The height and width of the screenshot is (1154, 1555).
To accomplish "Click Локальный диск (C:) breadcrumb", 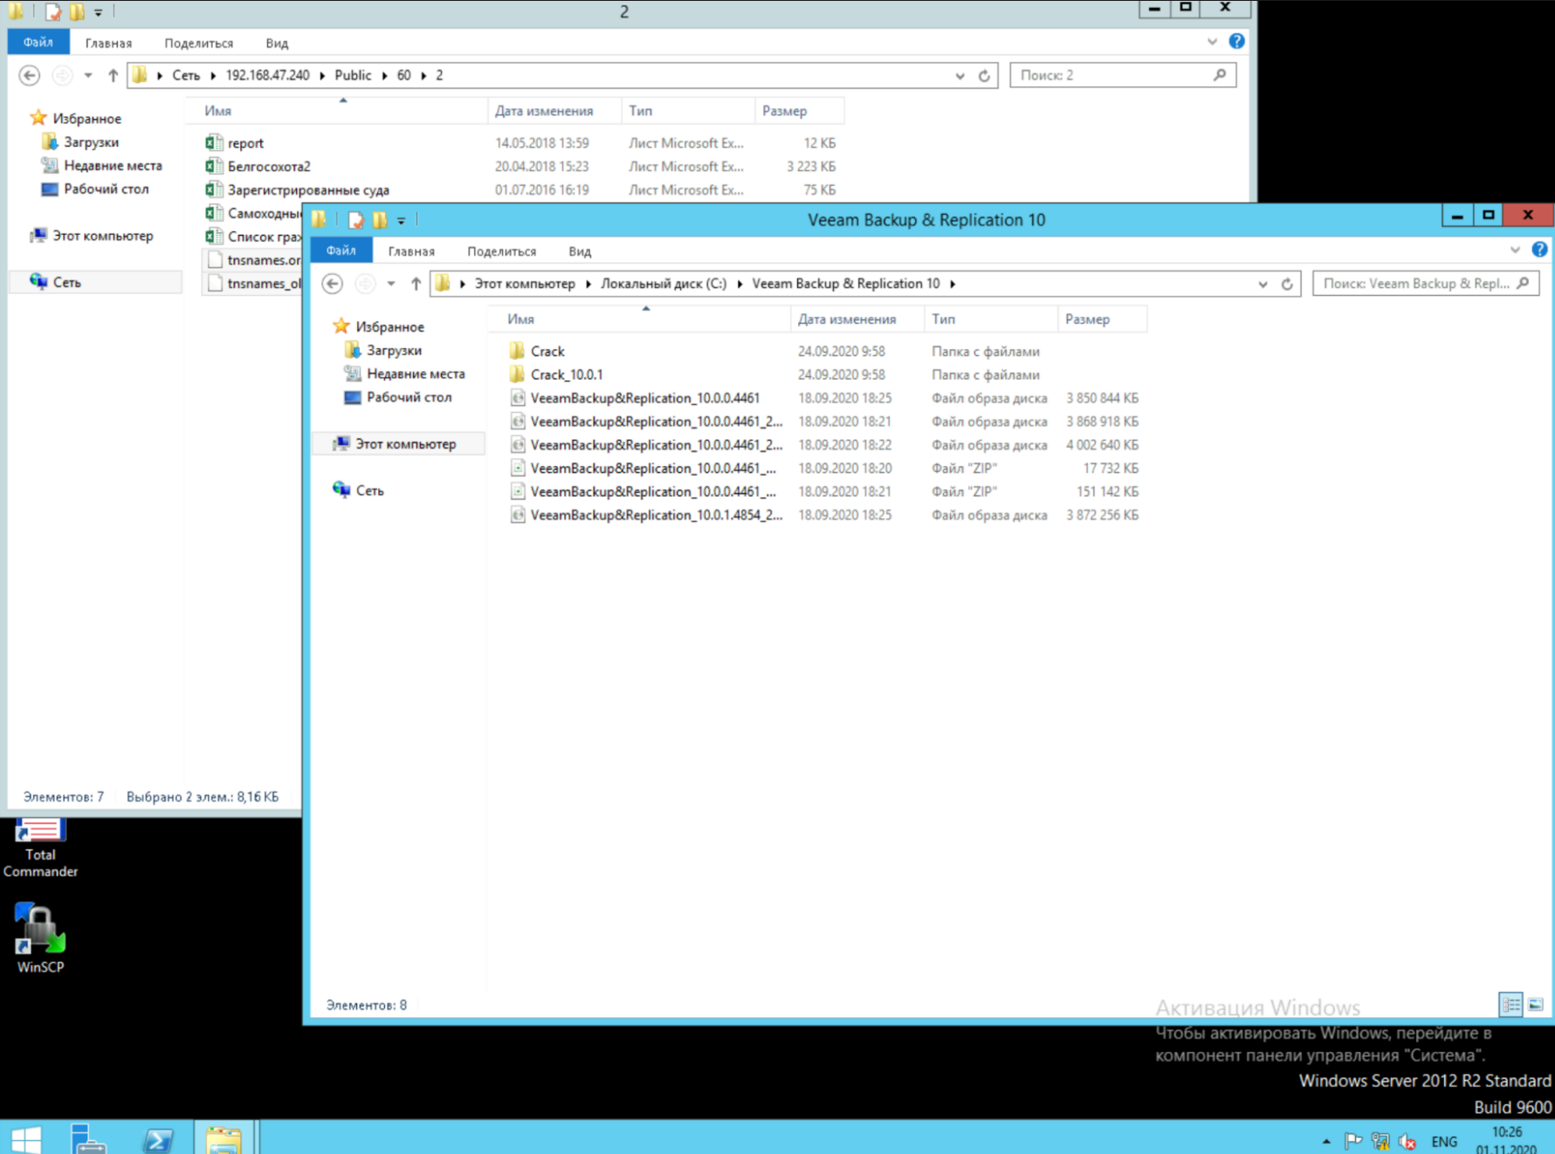I will [x=664, y=284].
